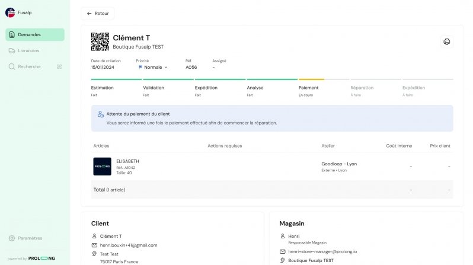
Task: Click the Goodloop - Lyon workshop
Action: (x=339, y=164)
